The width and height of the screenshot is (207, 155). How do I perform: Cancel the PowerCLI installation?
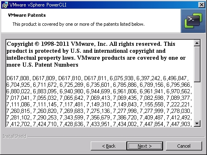(184, 146)
